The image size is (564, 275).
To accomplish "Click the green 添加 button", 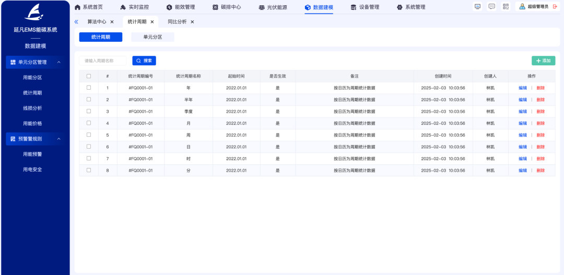I will [x=543, y=61].
